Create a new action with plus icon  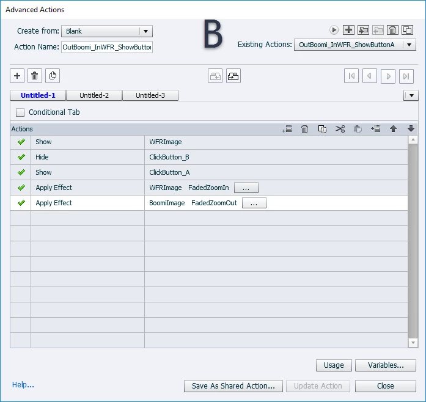coord(348,30)
